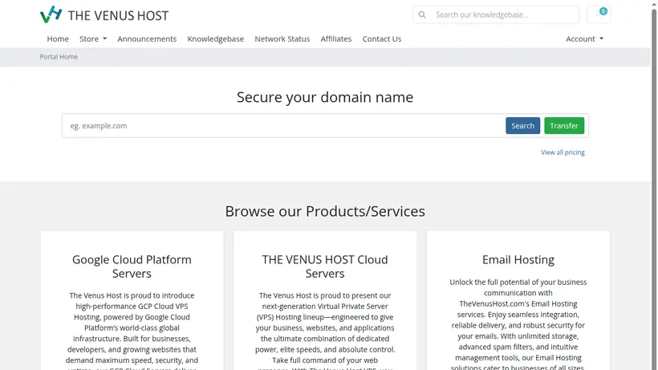Focus the Search our knowledgebase field
The width and height of the screenshot is (658, 370).
(x=506, y=14)
